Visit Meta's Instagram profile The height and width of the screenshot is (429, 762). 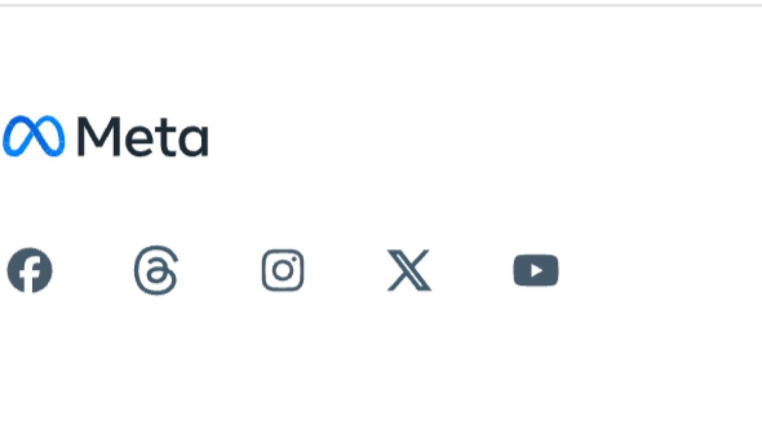coord(283,270)
